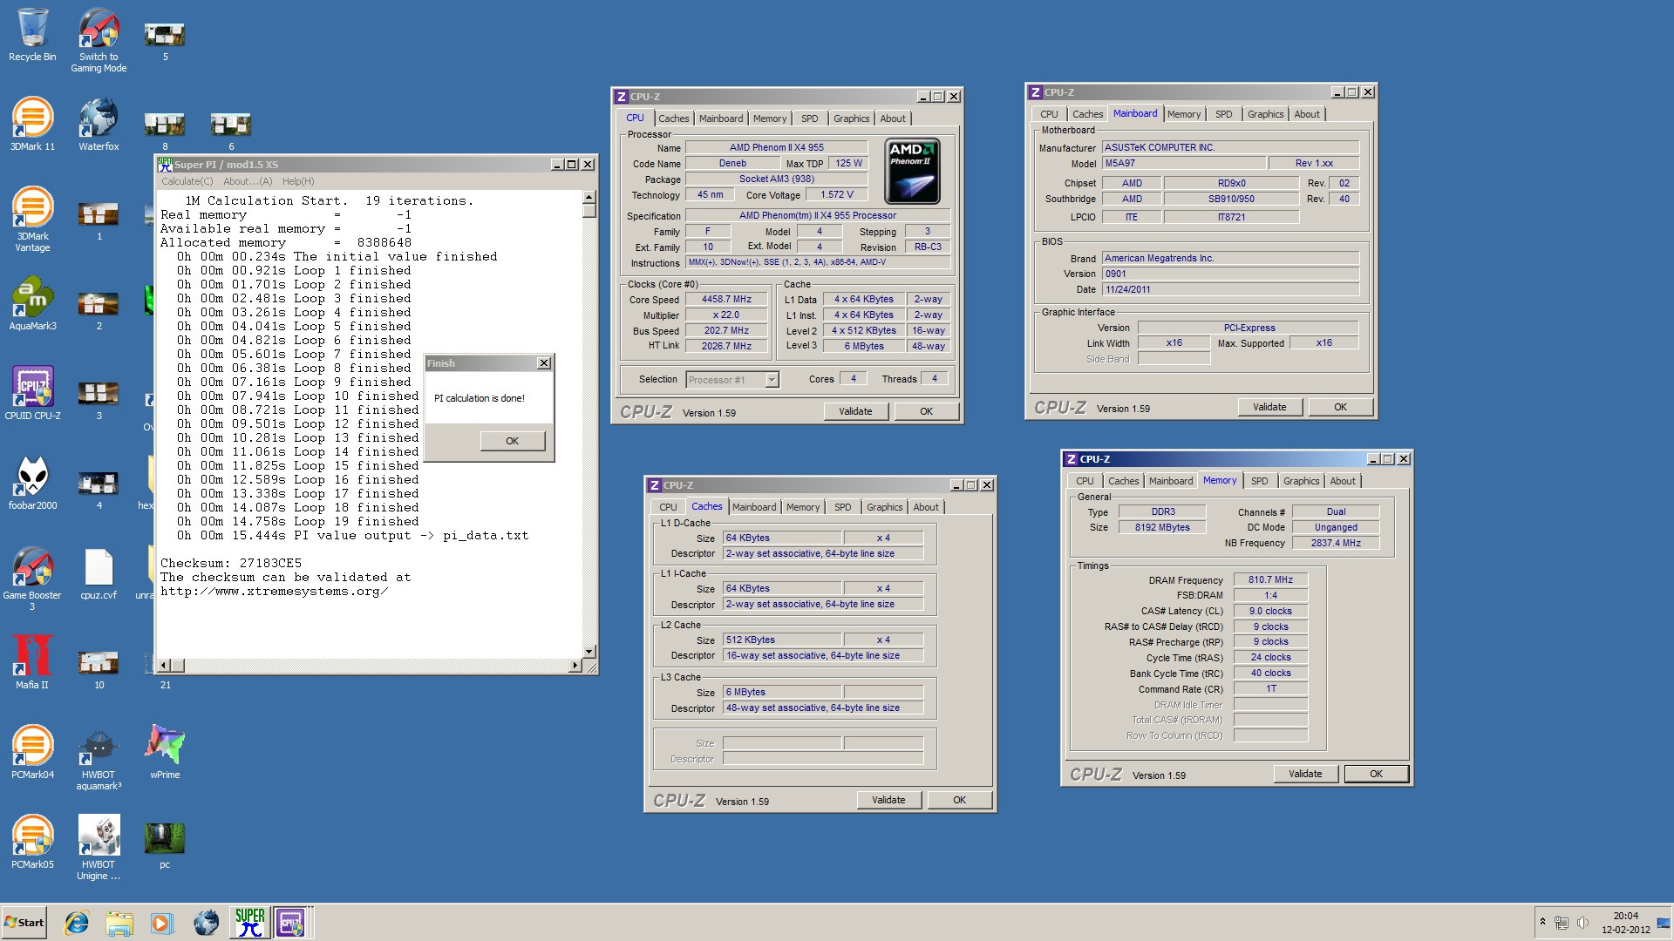
Task: Click Core Speed value 4458.7 MHz
Action: (726, 299)
